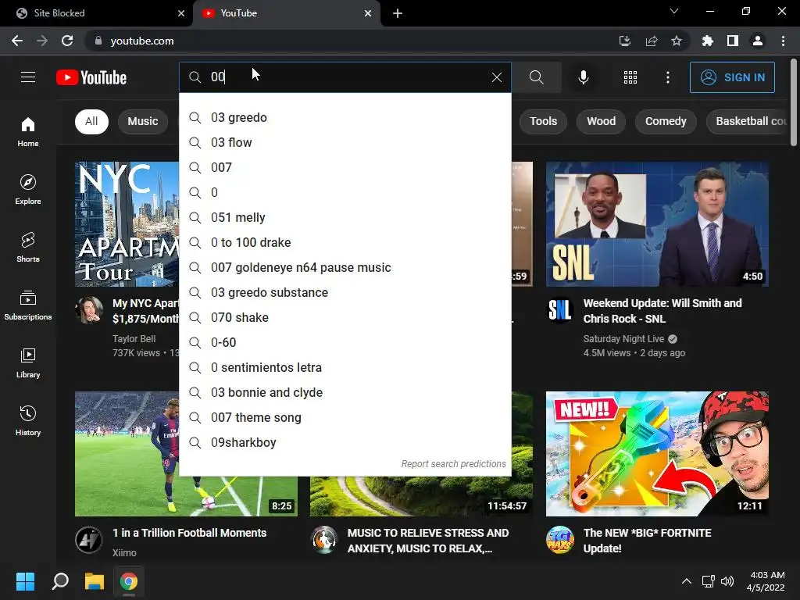Show hidden tray icons chevron
Viewport: 800px width, 600px height.
pyautogui.click(x=687, y=581)
